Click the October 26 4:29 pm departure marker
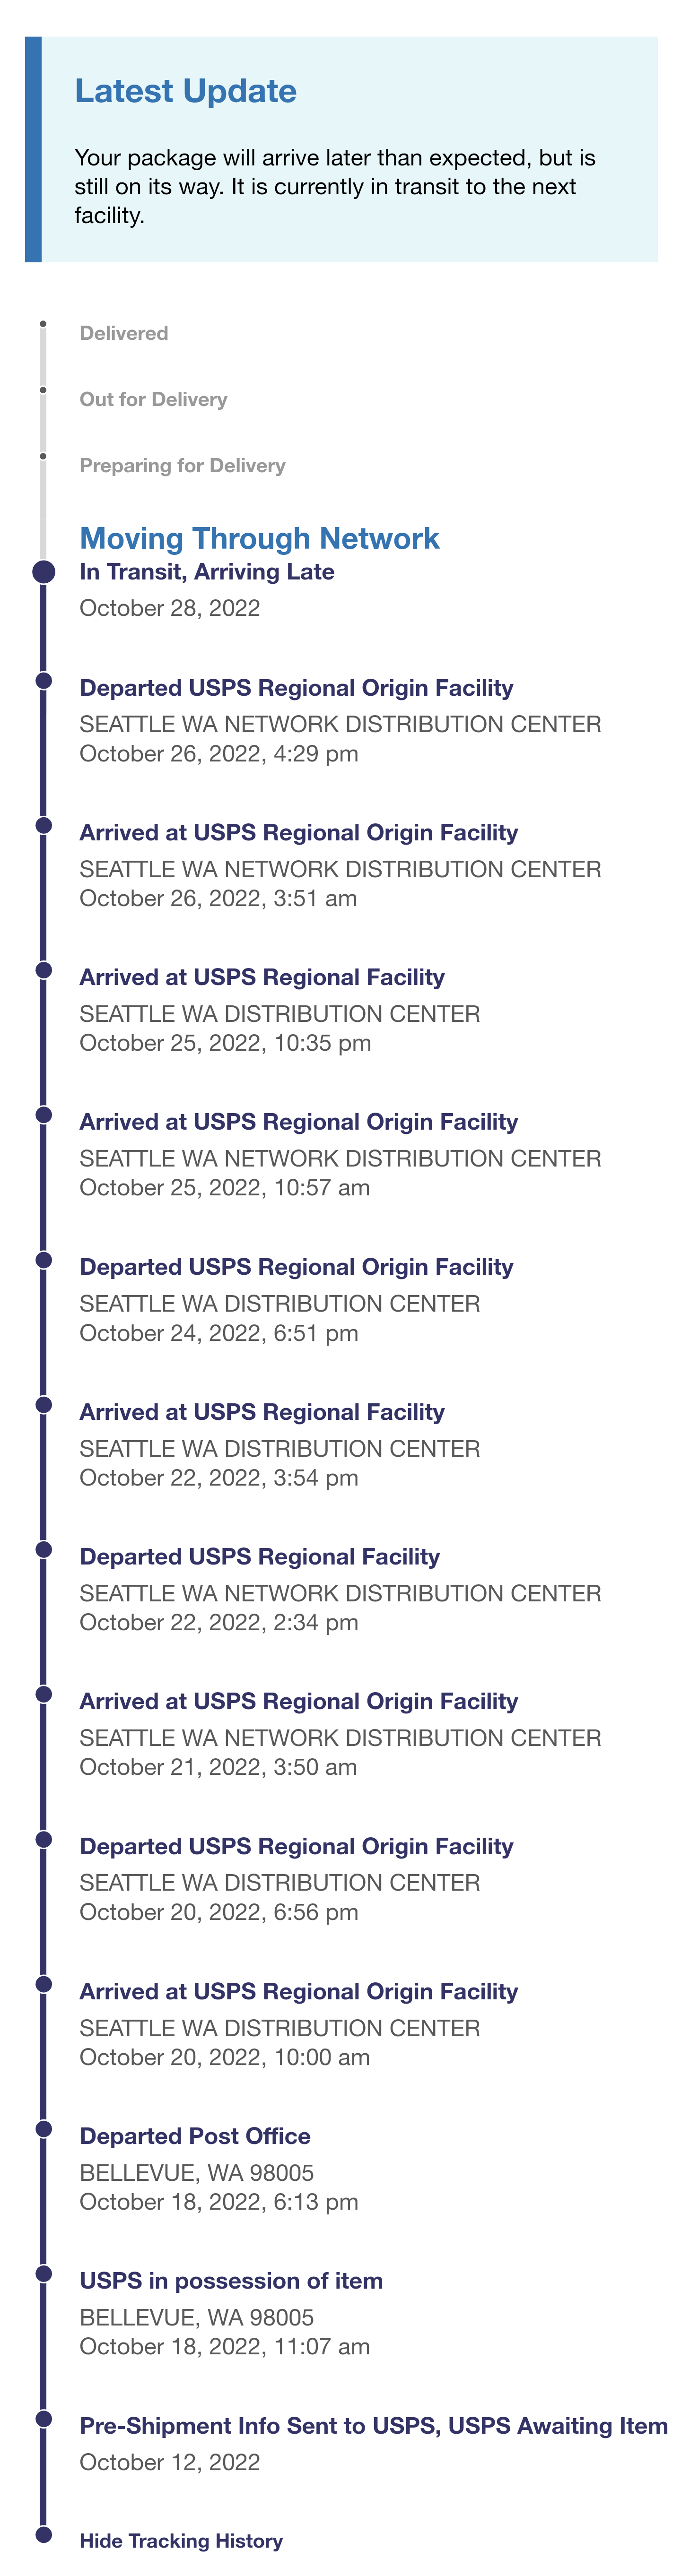This screenshot has height=2576, width=681. 43,680
